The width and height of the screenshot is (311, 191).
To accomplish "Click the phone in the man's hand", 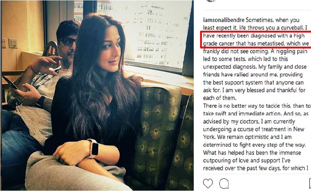I will [10, 83].
